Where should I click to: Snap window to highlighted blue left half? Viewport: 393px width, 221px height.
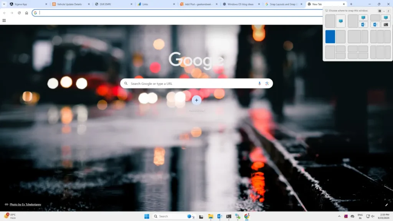pos(330,37)
